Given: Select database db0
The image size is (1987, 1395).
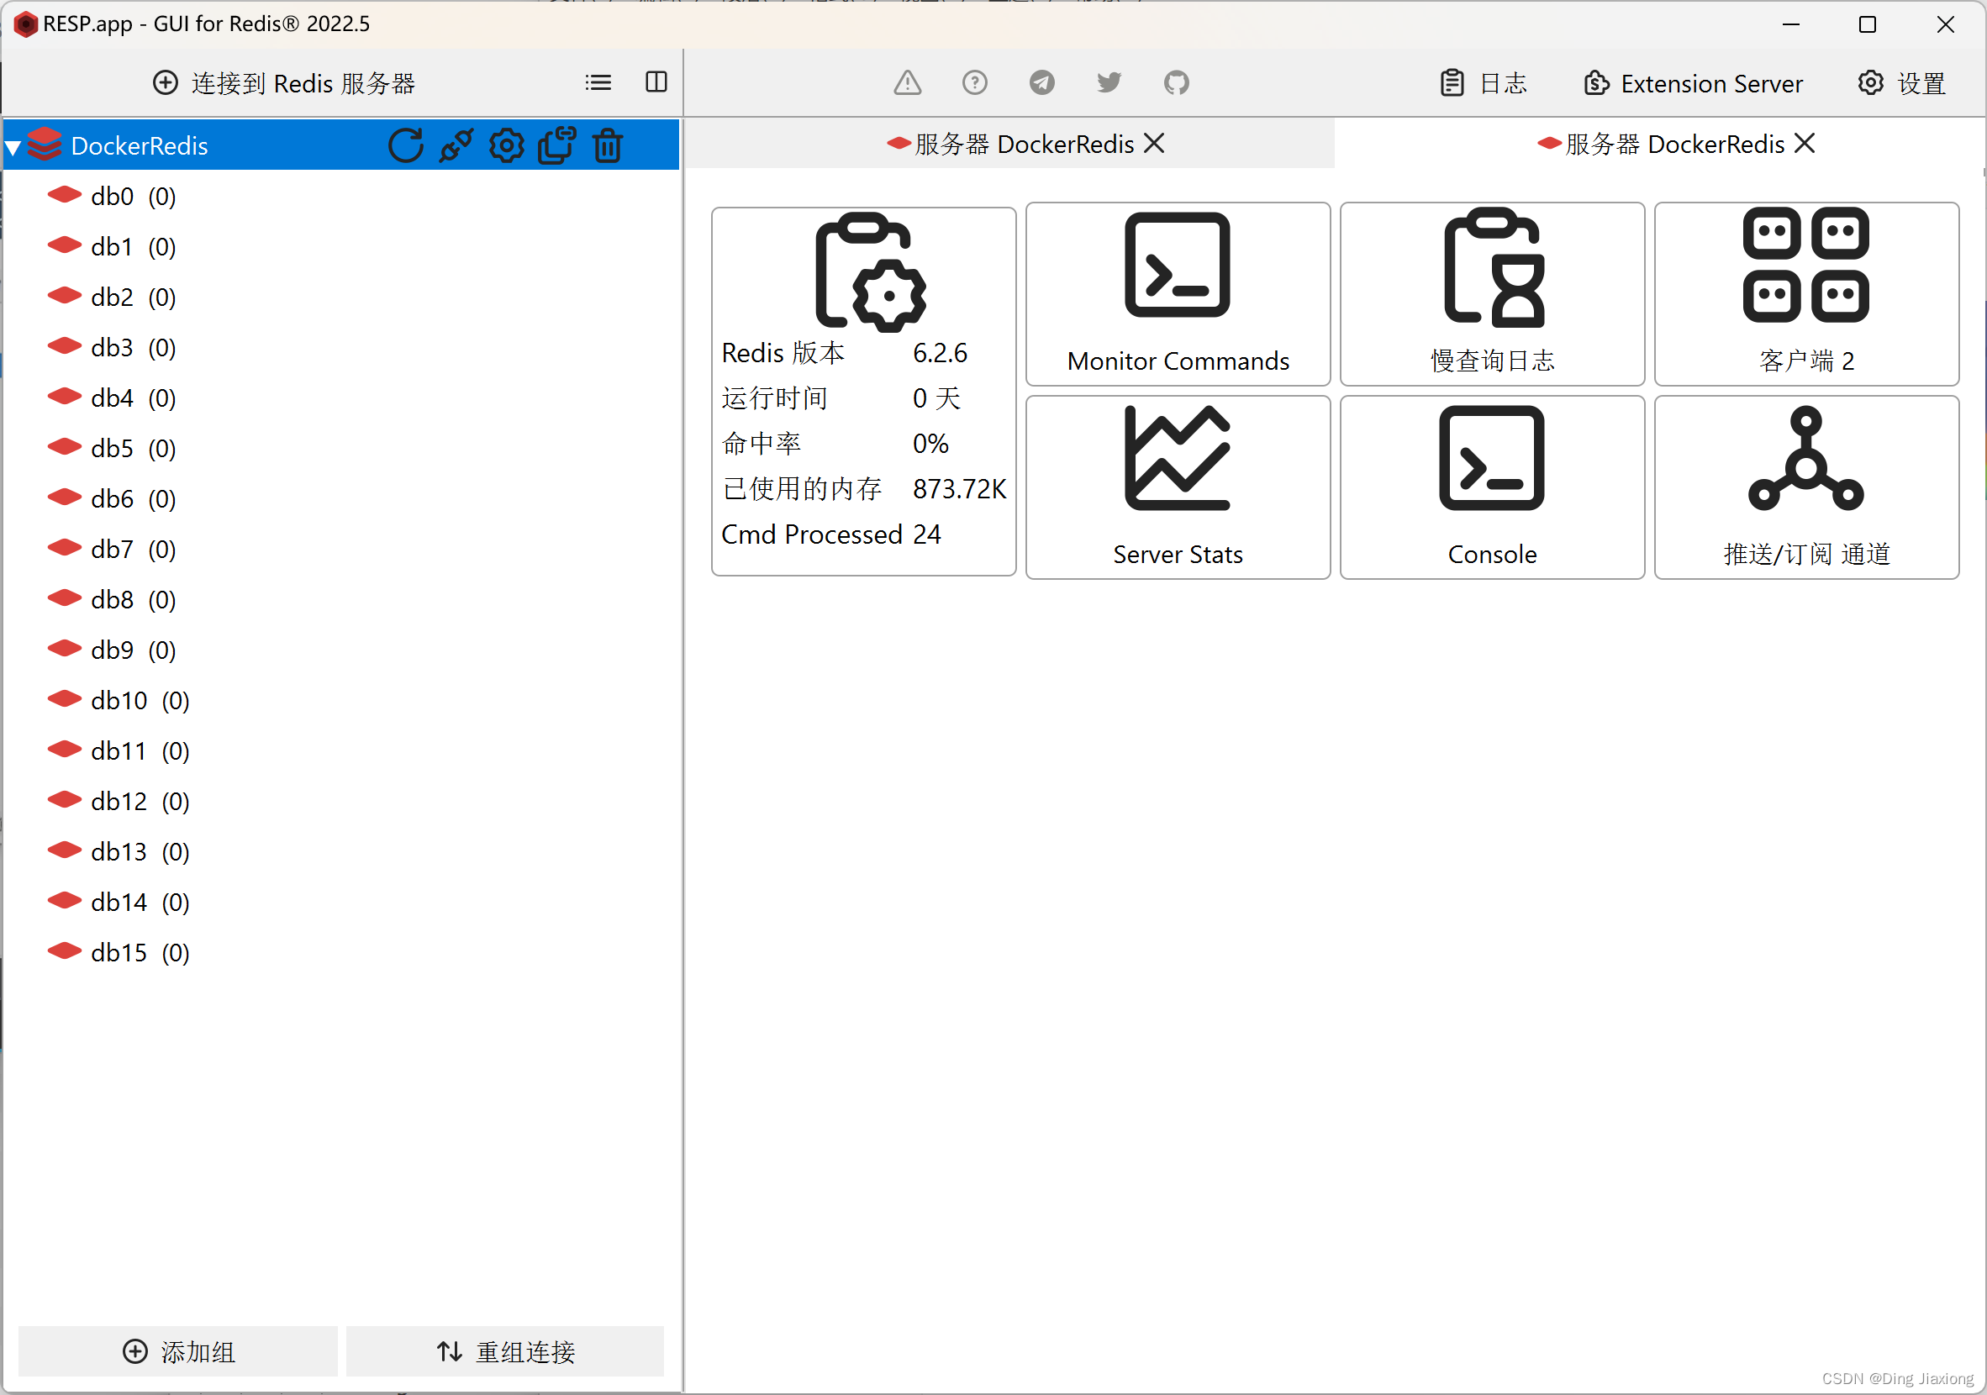Looking at the screenshot, I should 341,197.
